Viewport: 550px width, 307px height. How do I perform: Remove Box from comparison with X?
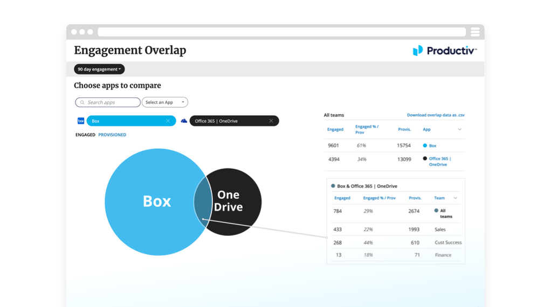coord(168,121)
